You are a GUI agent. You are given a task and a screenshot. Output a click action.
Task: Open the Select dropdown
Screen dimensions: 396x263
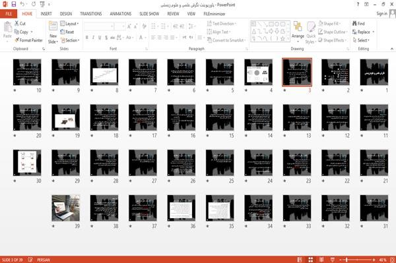coord(361,40)
